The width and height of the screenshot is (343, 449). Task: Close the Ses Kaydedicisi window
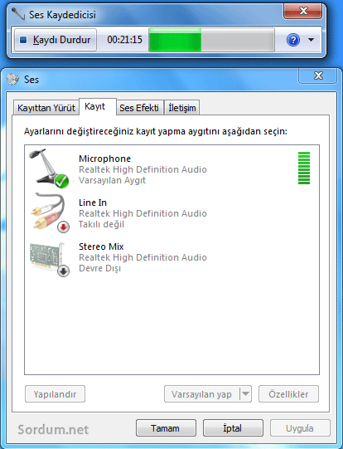pyautogui.click(x=303, y=11)
